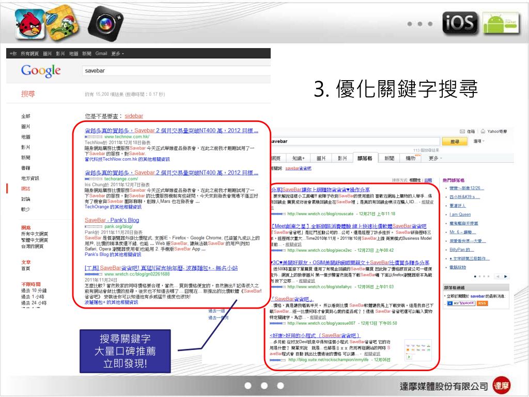This screenshot has height=397, width=529.
Task: Open Gmail from the Google top bar
Action: point(101,53)
